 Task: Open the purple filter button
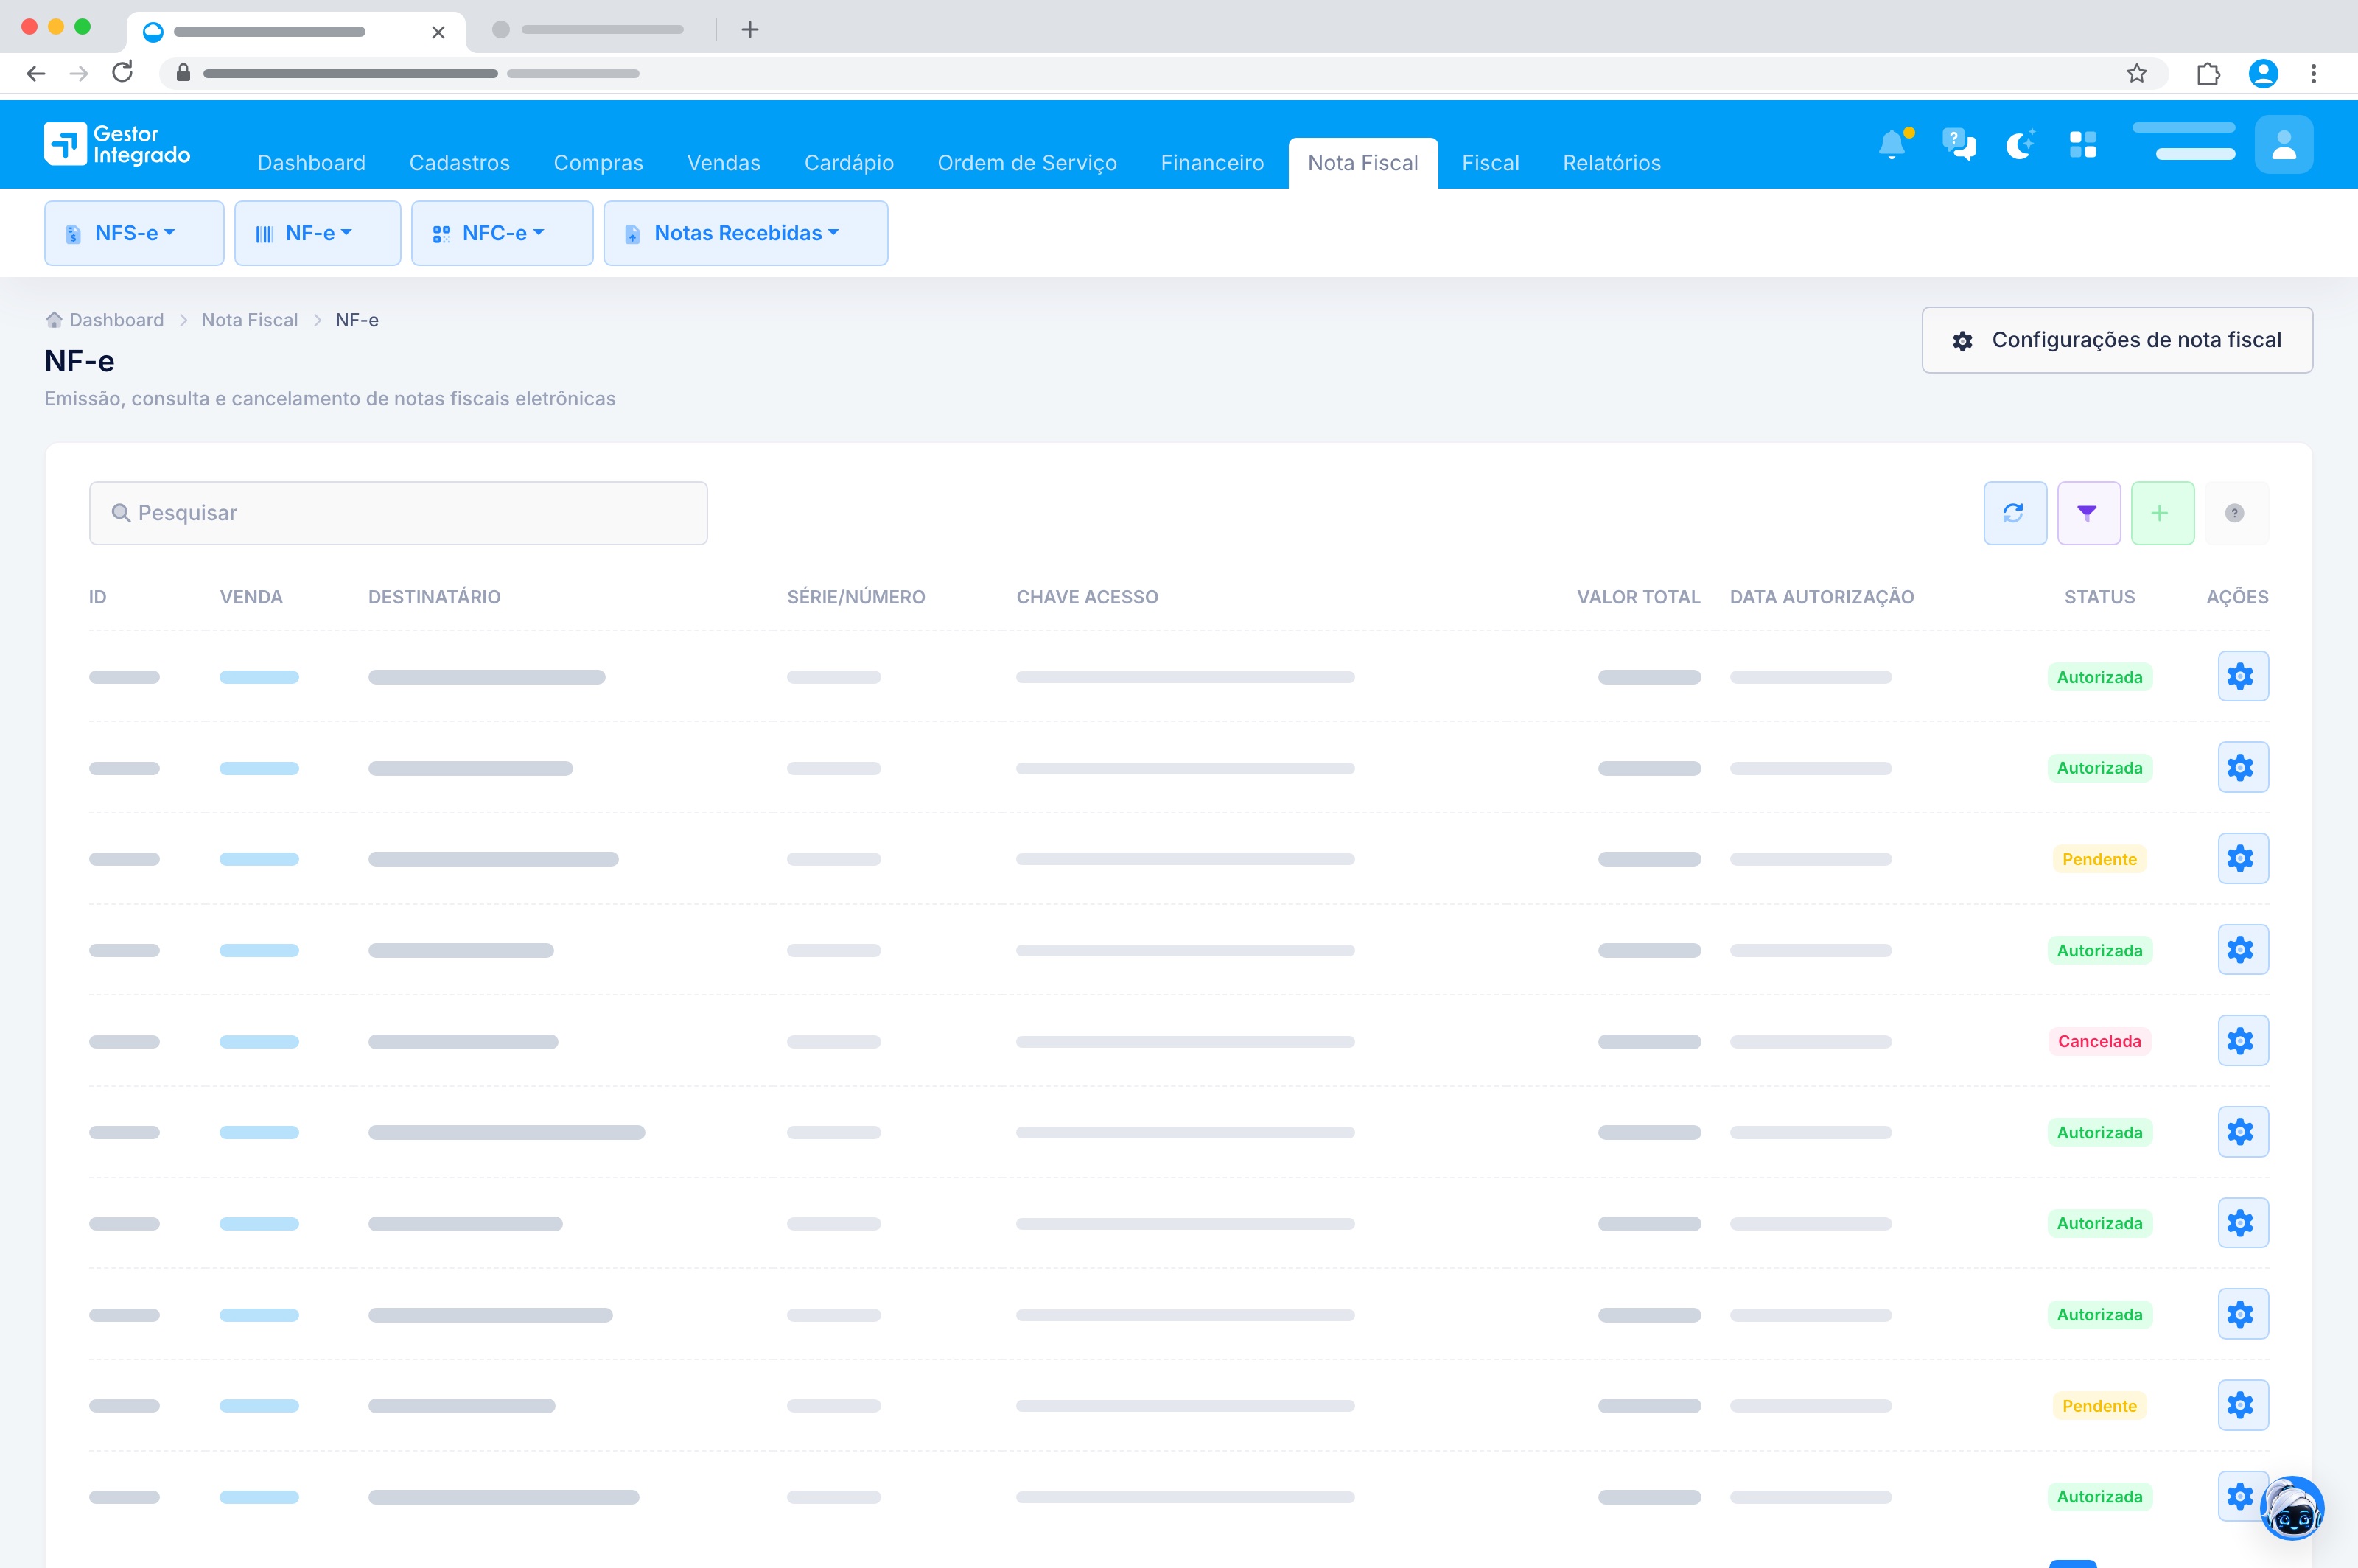pyautogui.click(x=2088, y=513)
